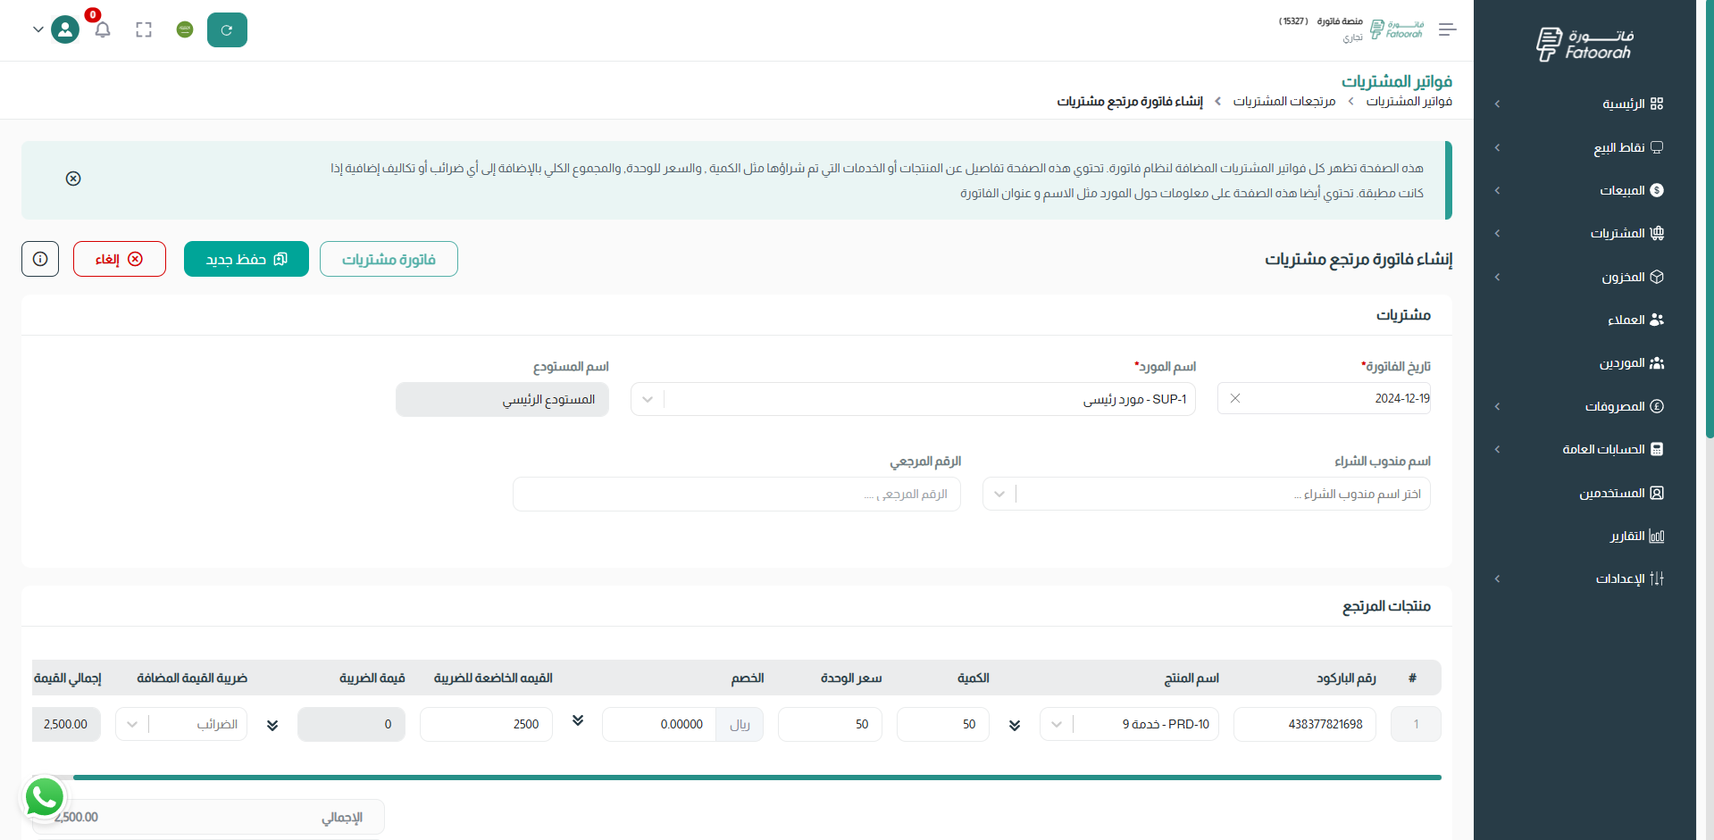Dismiss the info banner with the X icon
The width and height of the screenshot is (1714, 840).
tap(73, 179)
